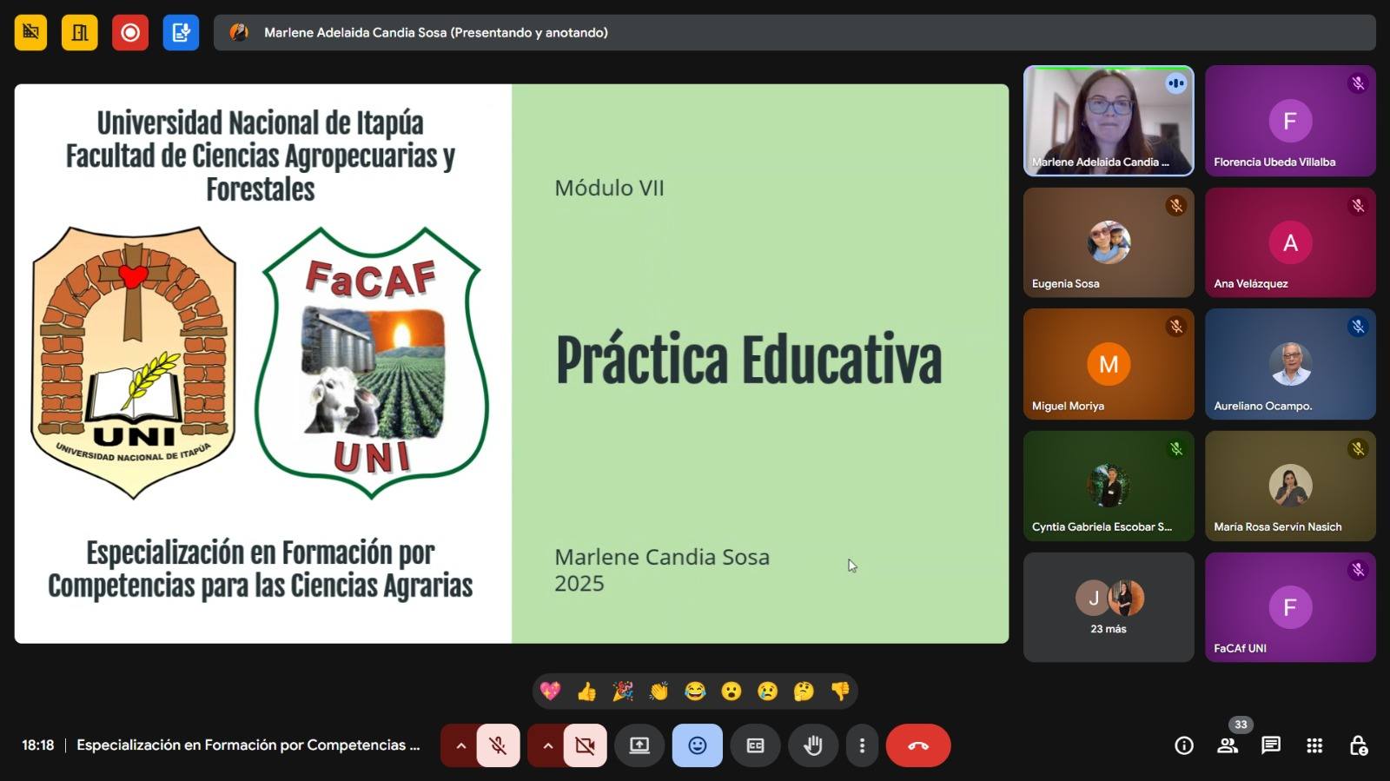Click the red leave call button

point(918,745)
